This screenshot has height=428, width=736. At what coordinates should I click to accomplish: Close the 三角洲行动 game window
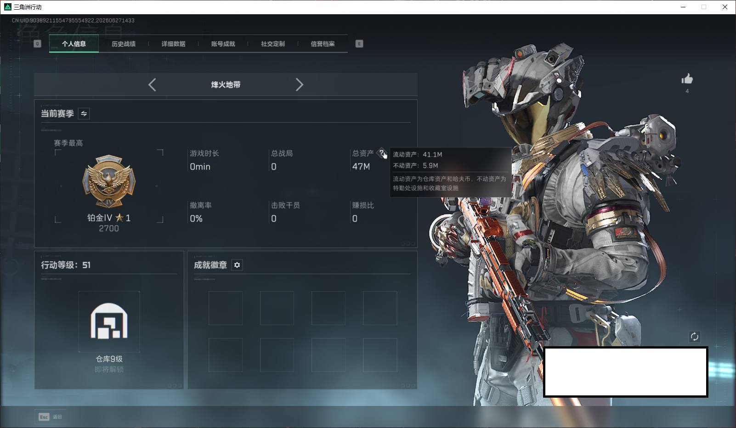coord(725,7)
